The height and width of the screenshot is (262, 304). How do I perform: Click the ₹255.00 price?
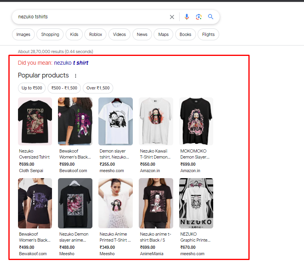(x=107, y=164)
